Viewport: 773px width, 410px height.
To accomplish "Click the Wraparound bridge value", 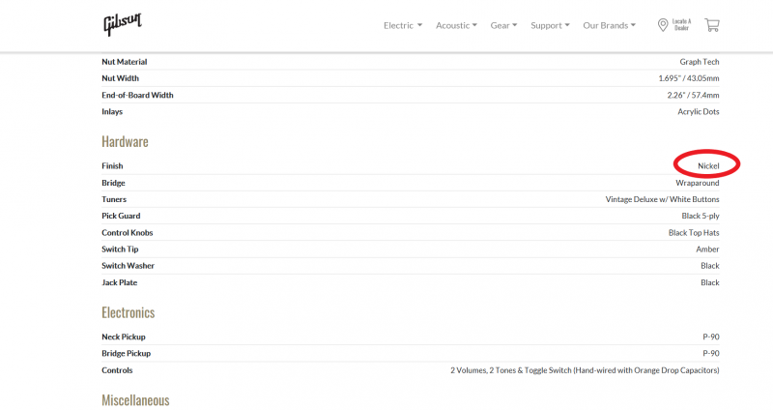I will tap(697, 183).
